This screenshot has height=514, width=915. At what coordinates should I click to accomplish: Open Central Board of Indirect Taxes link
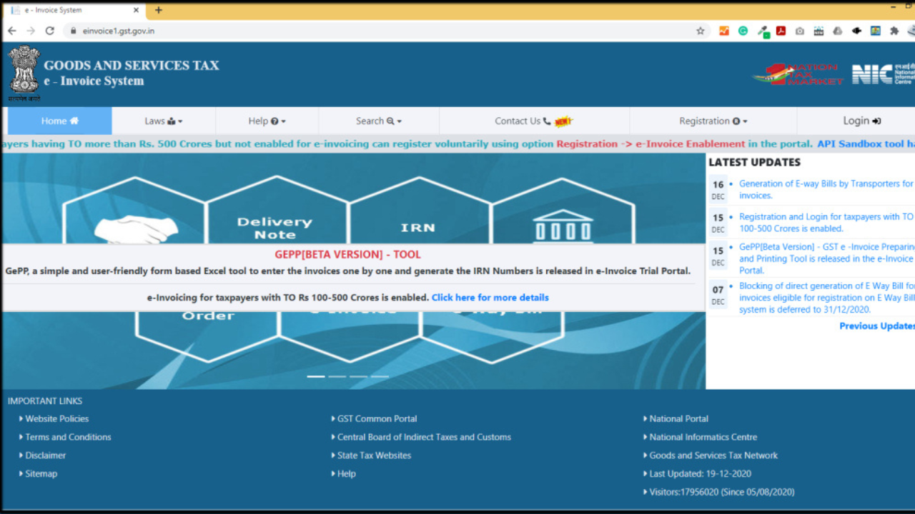tap(425, 437)
